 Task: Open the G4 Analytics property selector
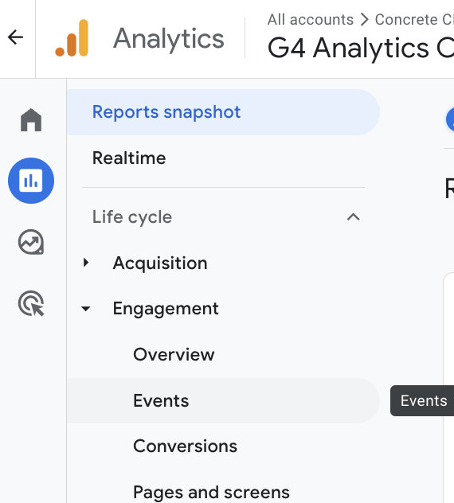tap(361, 48)
